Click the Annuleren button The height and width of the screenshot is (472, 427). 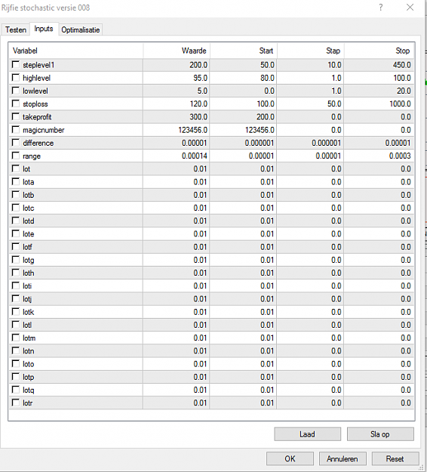pos(343,458)
